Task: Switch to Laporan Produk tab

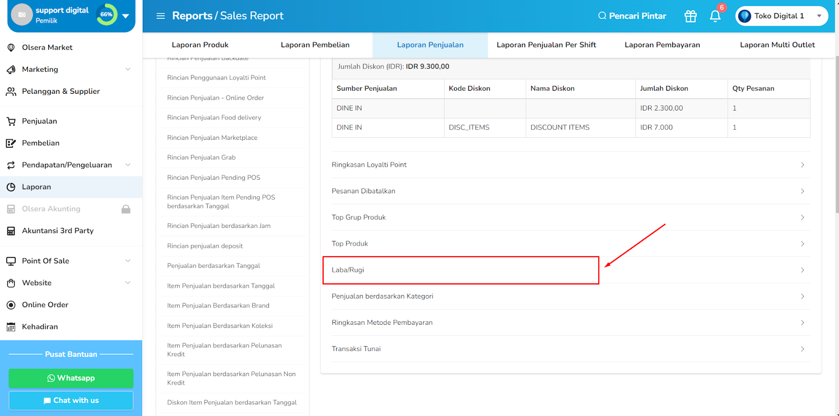Action: pos(200,45)
